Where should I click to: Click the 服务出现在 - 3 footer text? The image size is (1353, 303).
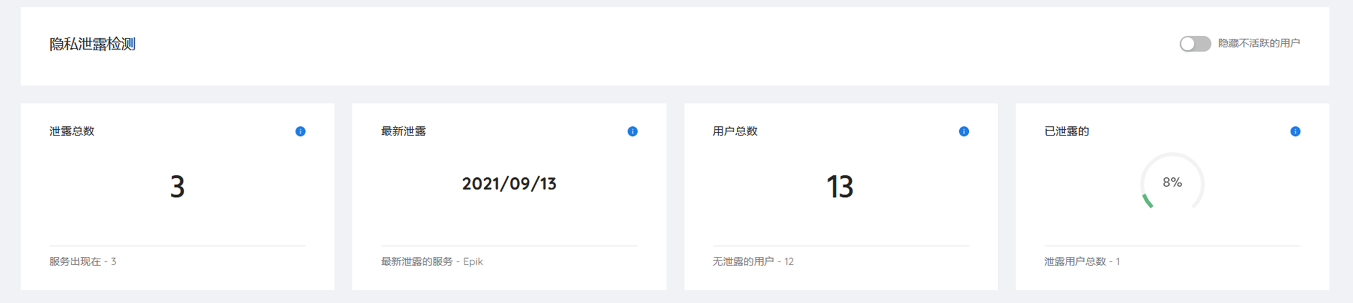click(83, 262)
